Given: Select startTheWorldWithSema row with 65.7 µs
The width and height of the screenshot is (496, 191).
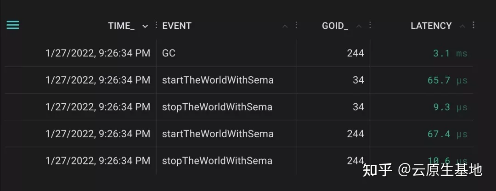Looking at the screenshot, I should (x=239, y=80).
